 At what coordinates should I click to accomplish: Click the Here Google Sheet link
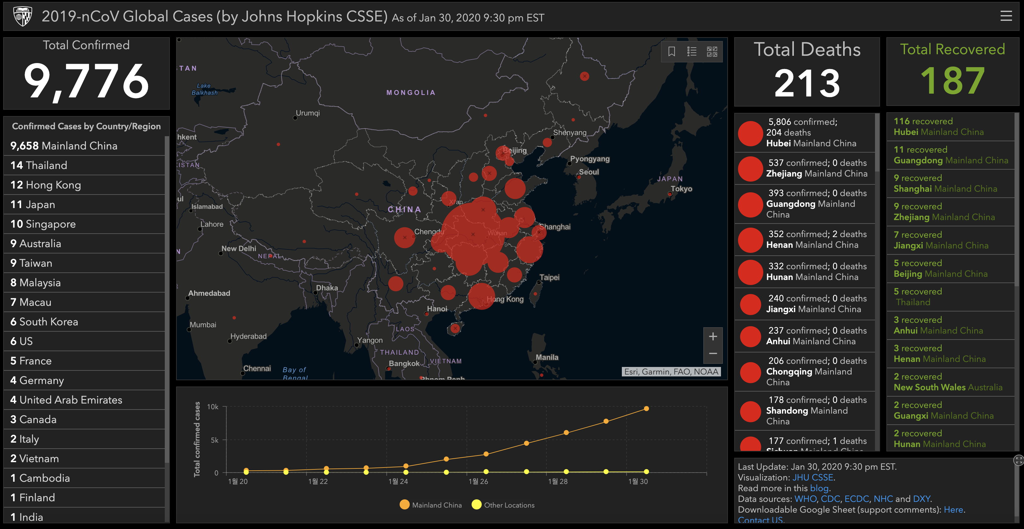(x=953, y=509)
